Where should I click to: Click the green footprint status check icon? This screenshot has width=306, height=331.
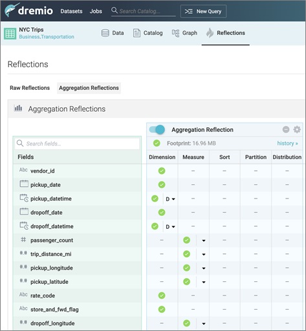(x=157, y=143)
